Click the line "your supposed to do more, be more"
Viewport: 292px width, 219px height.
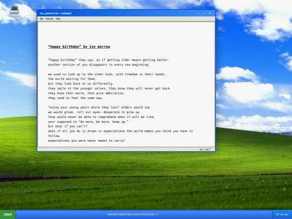[88, 122]
